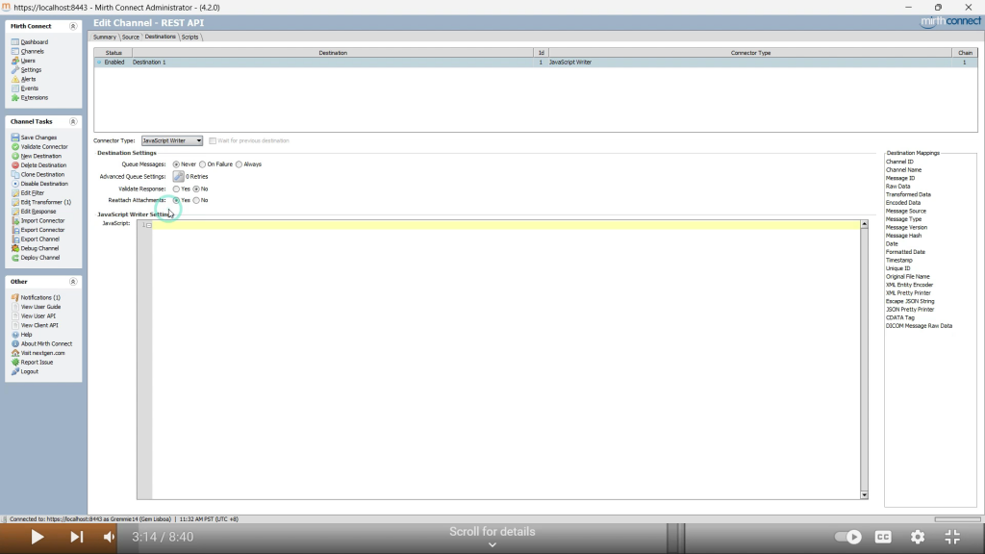This screenshot has height=554, width=985.
Task: Open the Edit Filter icon
Action: 15,192
